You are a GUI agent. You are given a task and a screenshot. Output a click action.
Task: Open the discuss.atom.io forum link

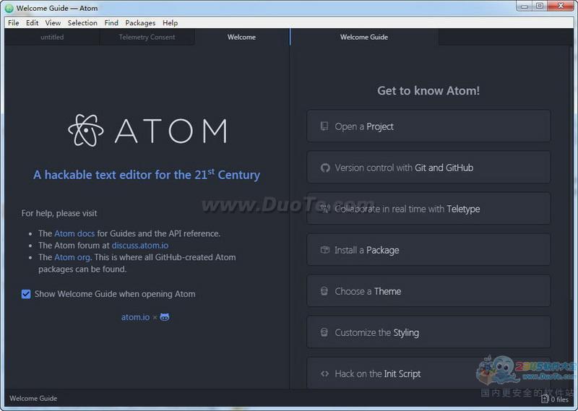click(140, 246)
